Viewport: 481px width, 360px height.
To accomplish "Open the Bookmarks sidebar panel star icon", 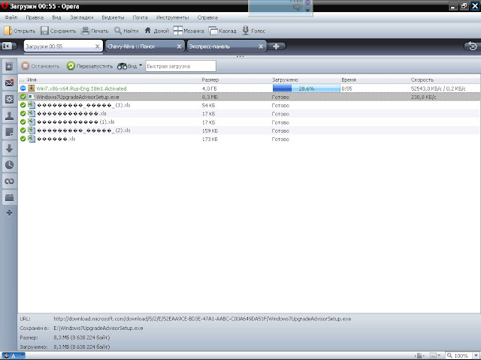I will pos(9,67).
